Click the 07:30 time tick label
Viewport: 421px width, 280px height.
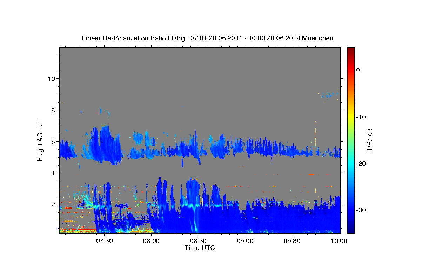tap(105, 241)
